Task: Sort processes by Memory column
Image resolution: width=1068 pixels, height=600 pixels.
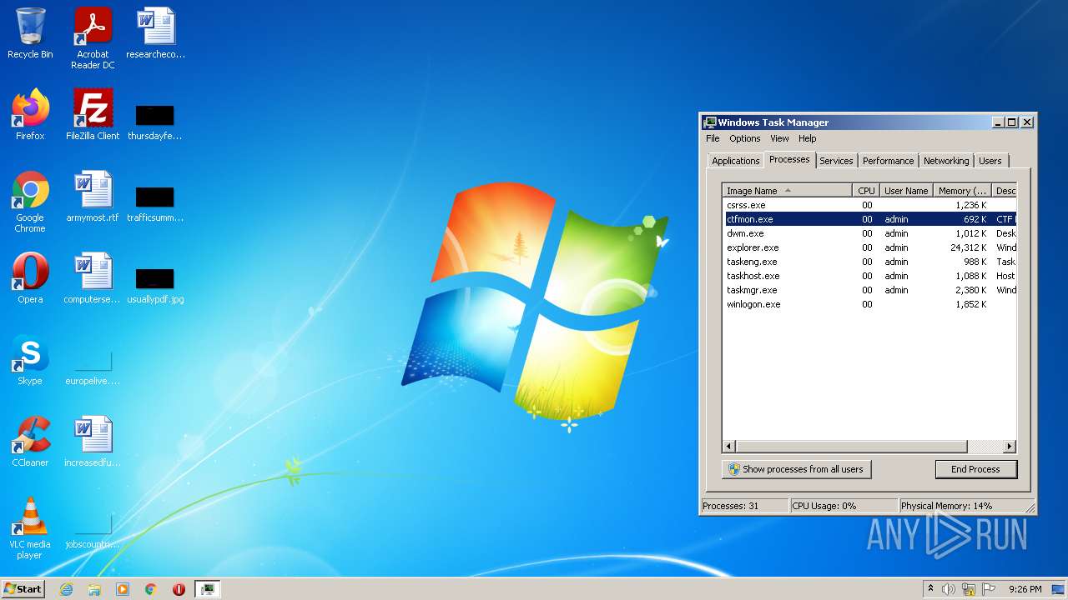Action: (x=962, y=191)
